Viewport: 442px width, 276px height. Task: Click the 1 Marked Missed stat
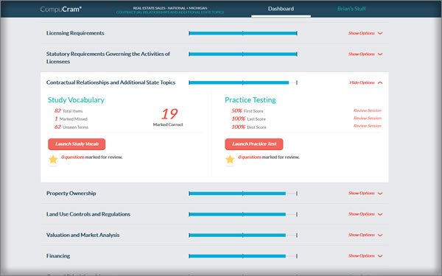tap(71, 118)
